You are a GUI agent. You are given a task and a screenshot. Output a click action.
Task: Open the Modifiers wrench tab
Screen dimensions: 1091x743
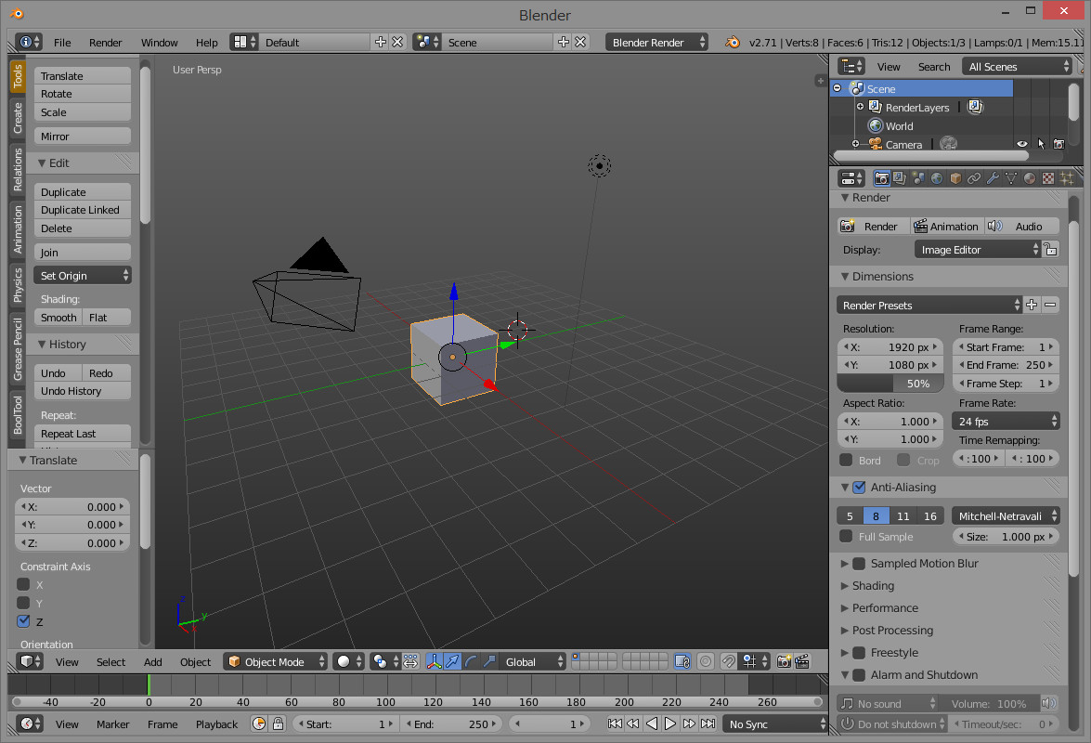click(993, 179)
